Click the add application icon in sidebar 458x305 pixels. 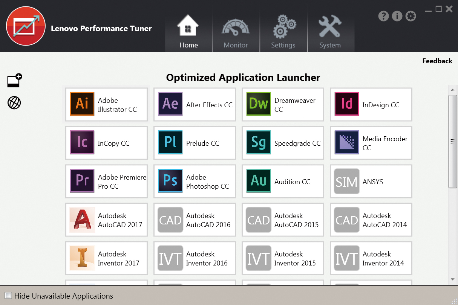(15, 81)
